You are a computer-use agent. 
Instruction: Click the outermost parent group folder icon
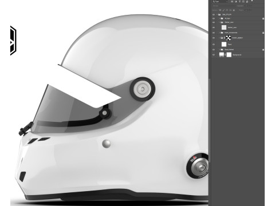(219, 15)
